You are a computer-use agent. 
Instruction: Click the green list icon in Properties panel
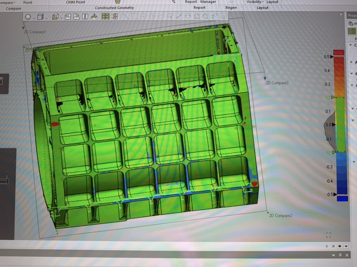pos(351,31)
